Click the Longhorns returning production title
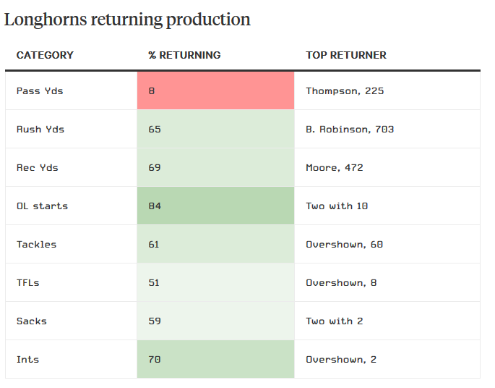 (127, 20)
